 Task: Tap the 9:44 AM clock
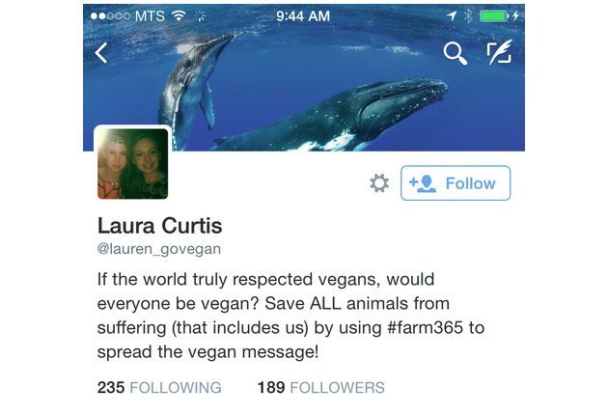pyautogui.click(x=303, y=15)
